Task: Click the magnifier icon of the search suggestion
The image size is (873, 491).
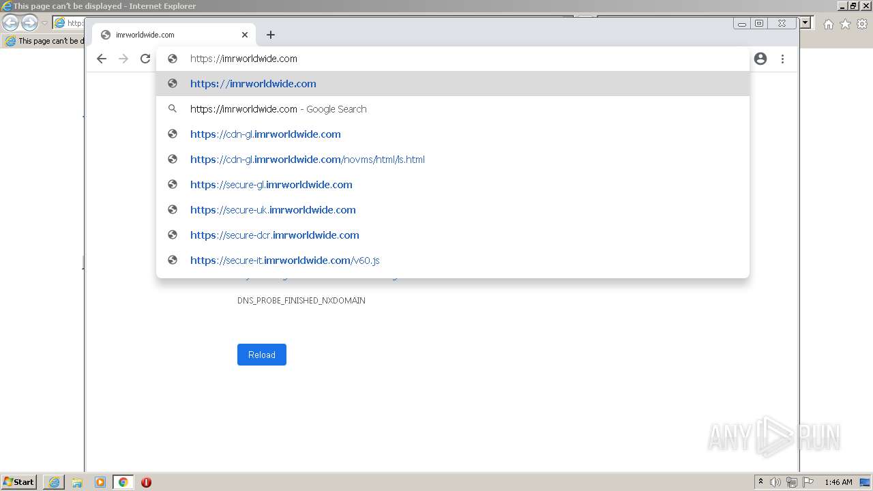Action: (173, 109)
